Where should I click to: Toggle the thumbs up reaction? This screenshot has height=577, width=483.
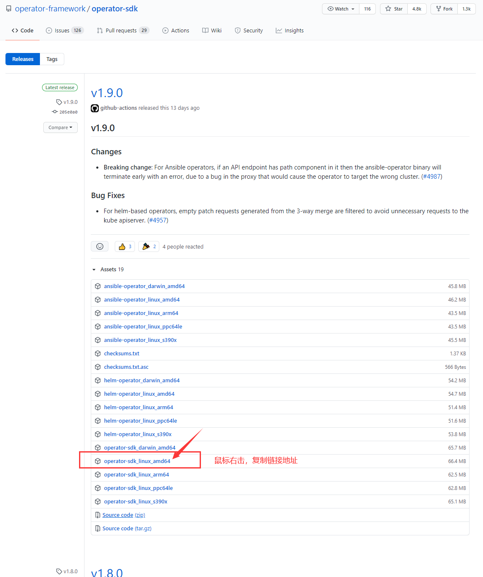tap(125, 246)
